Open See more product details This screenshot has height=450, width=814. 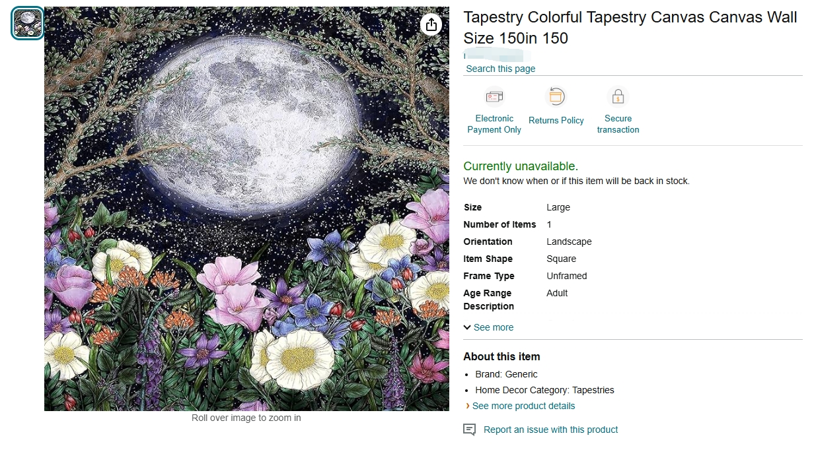(523, 406)
